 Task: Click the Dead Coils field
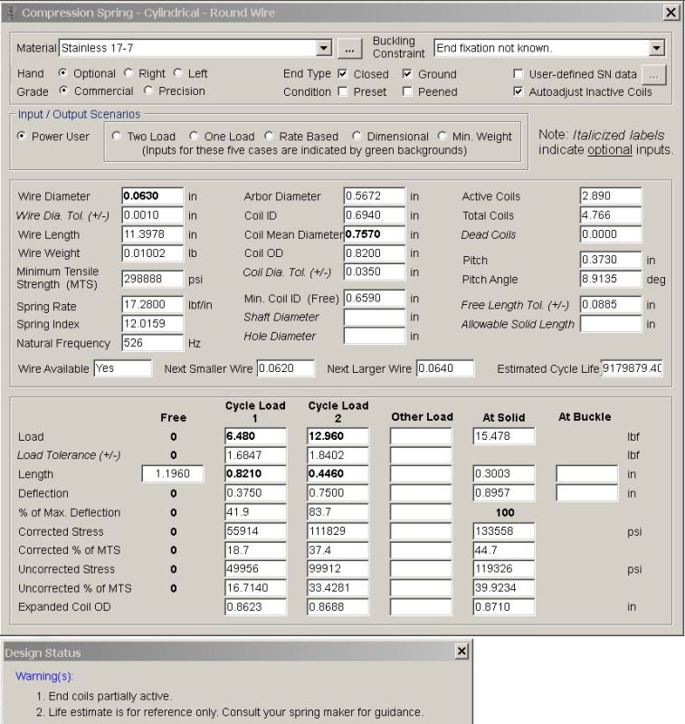(x=611, y=234)
